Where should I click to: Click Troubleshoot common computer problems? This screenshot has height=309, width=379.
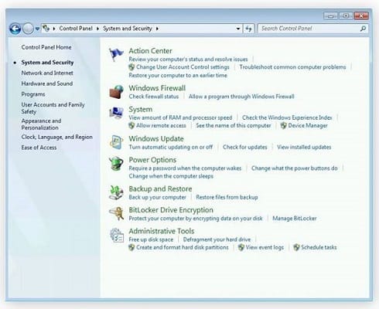pos(292,67)
